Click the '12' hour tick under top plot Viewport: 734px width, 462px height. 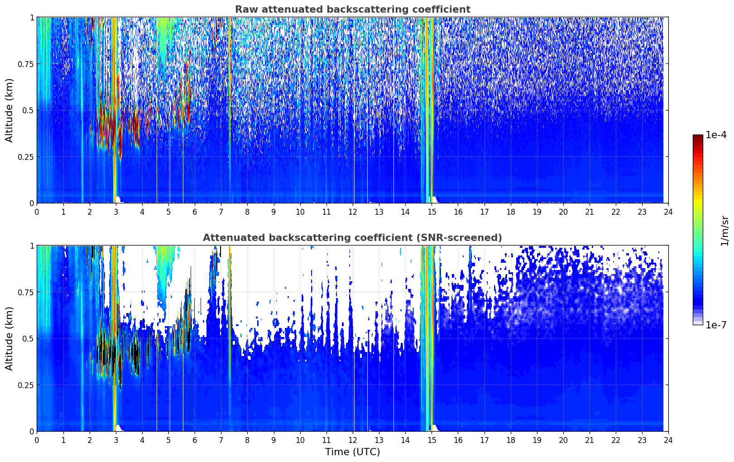(353, 212)
